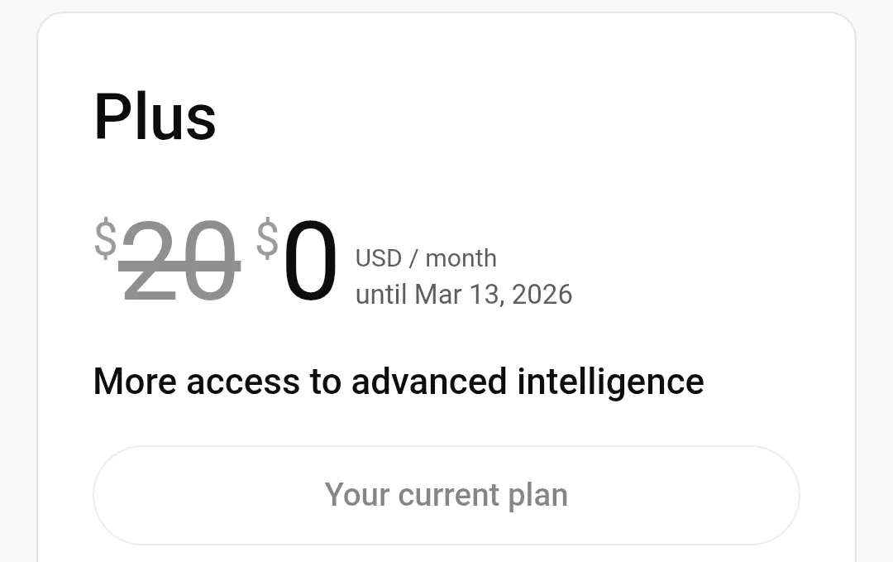Click the 'USD' currency text
The image size is (893, 562).
(x=379, y=258)
